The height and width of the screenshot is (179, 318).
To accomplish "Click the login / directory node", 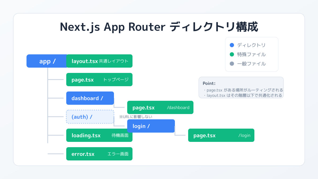I will [151, 126].
